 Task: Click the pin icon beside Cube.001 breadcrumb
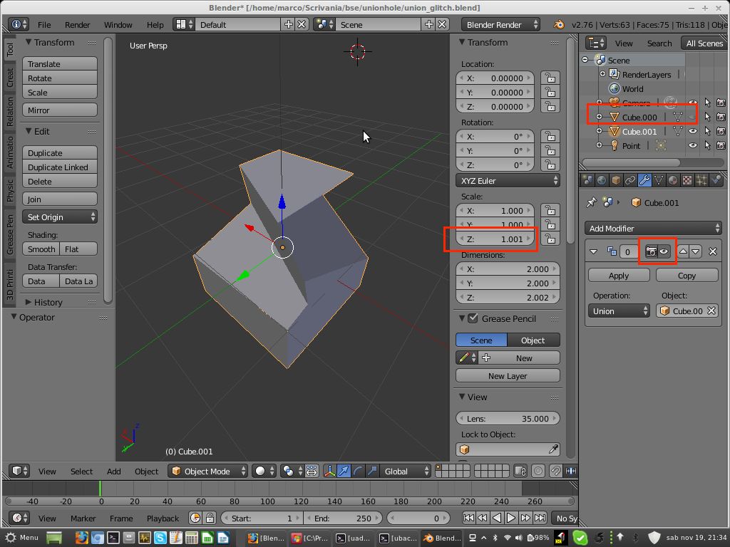tap(591, 202)
